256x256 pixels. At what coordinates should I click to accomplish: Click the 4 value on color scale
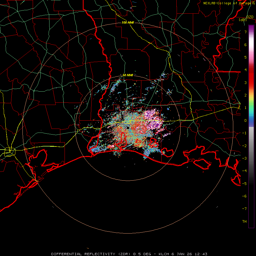coord(245,70)
